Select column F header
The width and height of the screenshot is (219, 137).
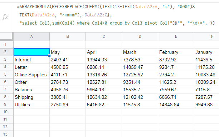(207, 37)
